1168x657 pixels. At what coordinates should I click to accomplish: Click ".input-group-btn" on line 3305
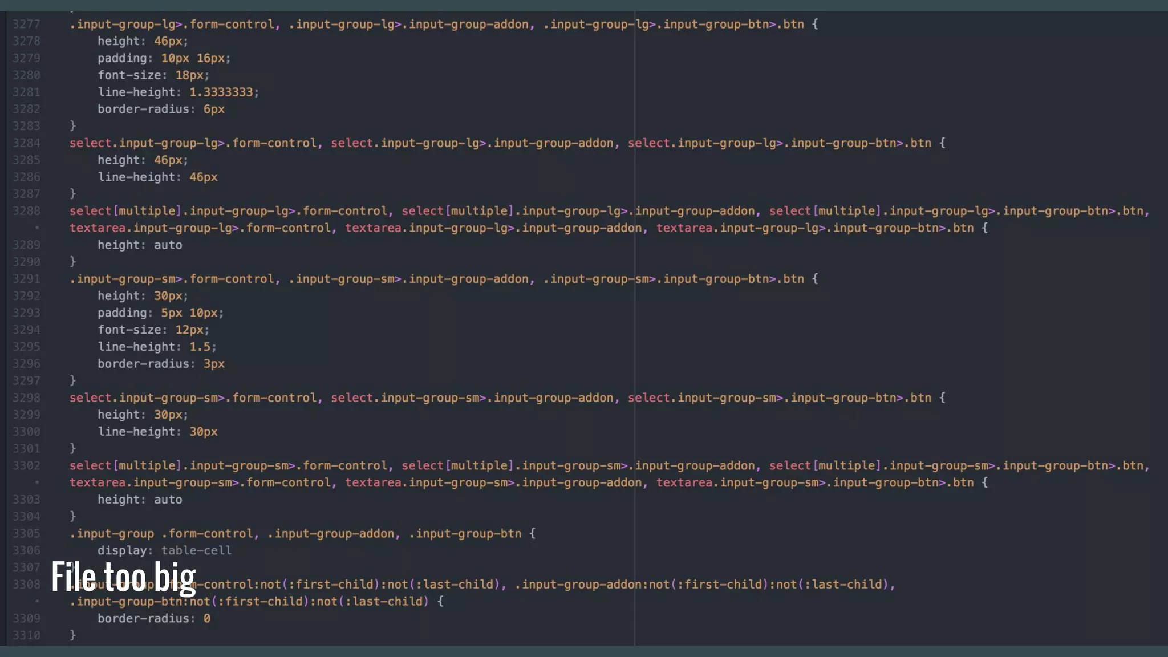pos(465,533)
